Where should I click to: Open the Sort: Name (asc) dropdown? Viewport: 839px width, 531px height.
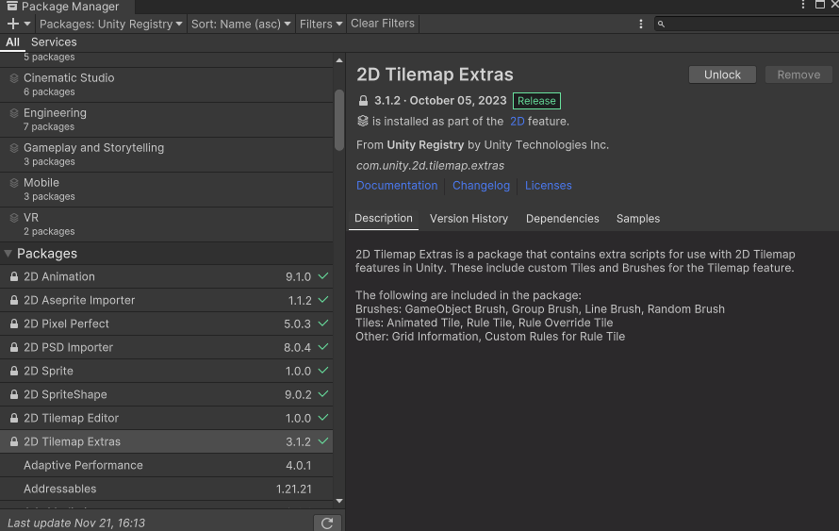point(240,25)
